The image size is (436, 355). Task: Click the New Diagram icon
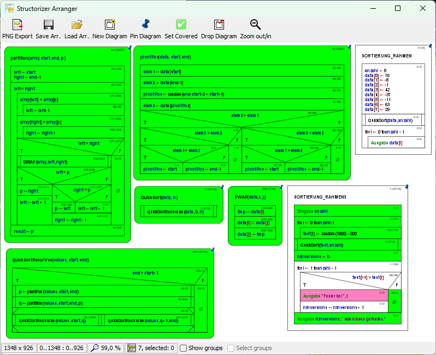[x=110, y=25]
